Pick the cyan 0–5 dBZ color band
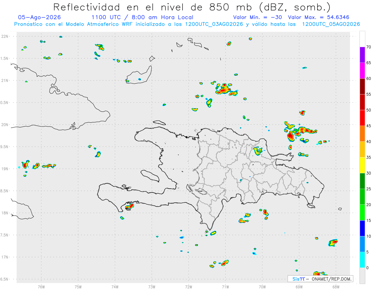Viewport: 377px width, 291px height. pyautogui.click(x=362, y=260)
